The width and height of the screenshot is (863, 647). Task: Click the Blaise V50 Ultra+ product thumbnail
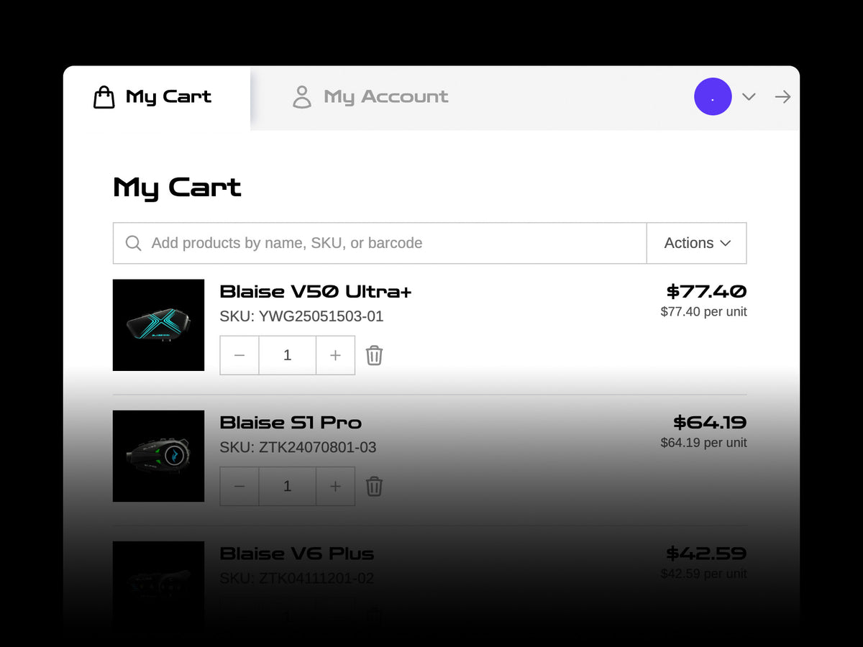pyautogui.click(x=158, y=325)
